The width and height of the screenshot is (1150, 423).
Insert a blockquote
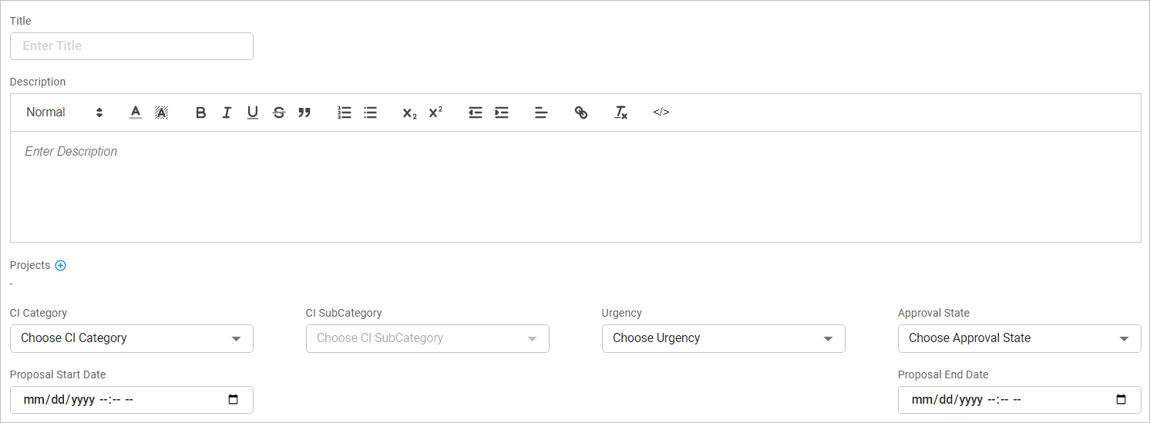click(304, 112)
